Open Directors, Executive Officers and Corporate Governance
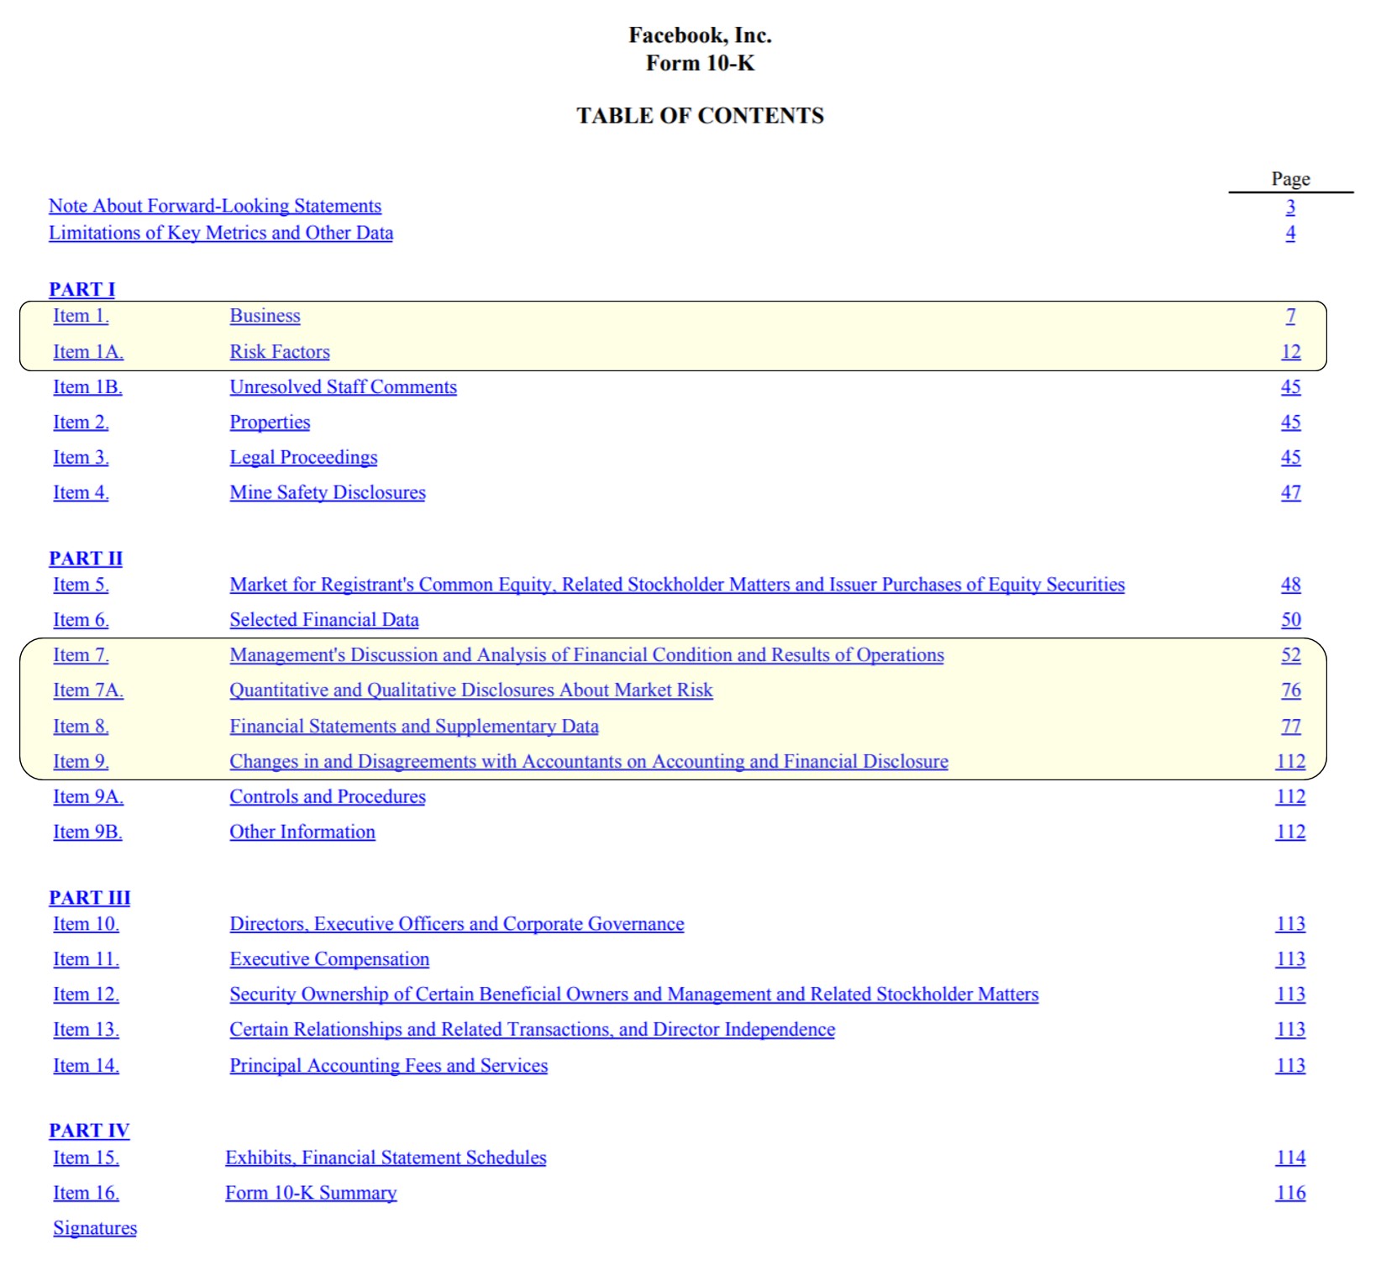 tap(457, 924)
